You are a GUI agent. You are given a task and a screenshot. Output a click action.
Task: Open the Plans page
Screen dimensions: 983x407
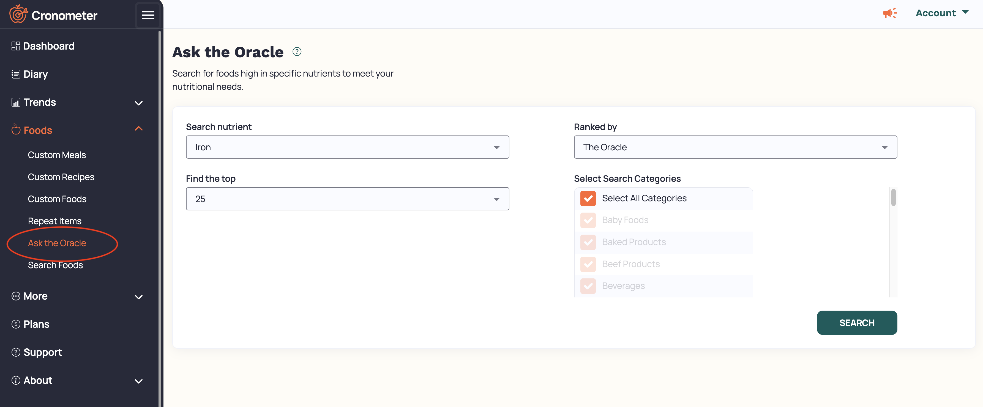[x=37, y=324]
